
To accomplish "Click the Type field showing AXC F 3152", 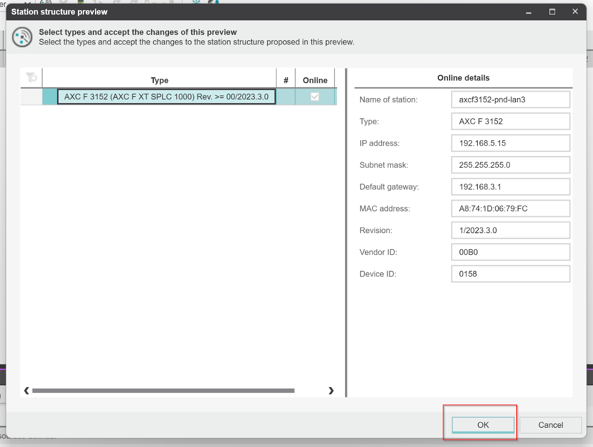I will (510, 121).
